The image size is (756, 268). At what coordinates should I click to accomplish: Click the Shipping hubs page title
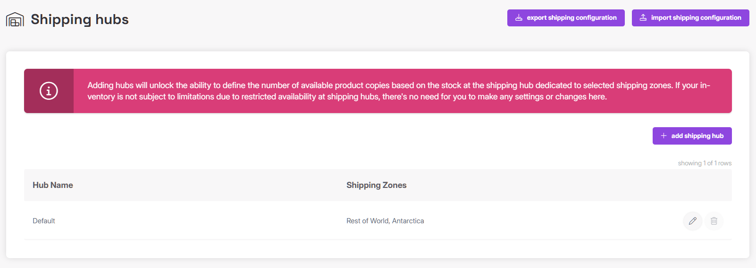coord(80,19)
